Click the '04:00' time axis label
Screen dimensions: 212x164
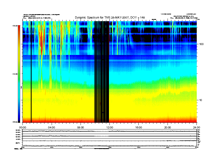pyautogui.click(x=52, y=128)
